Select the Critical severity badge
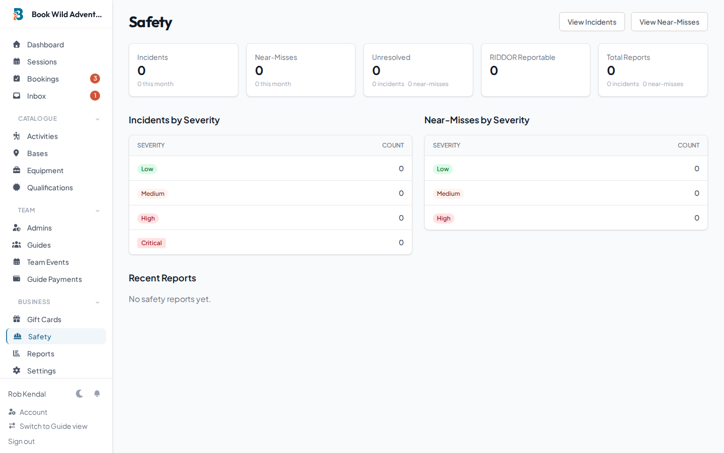 pyautogui.click(x=151, y=243)
